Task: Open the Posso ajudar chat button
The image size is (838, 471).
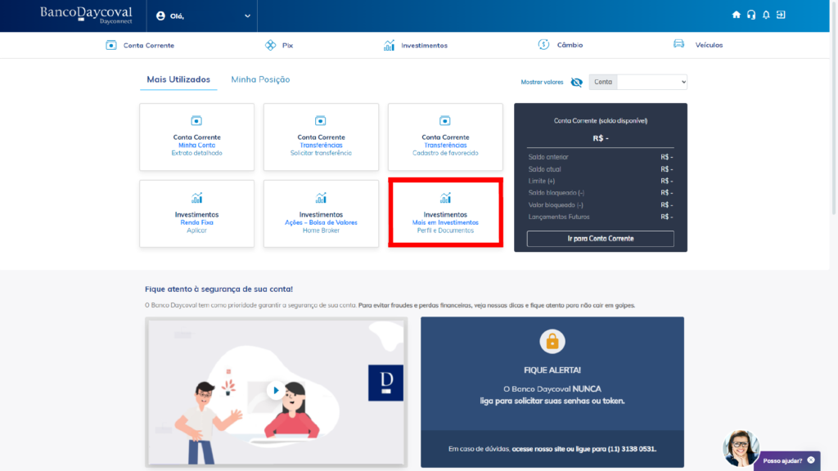Action: point(783,461)
